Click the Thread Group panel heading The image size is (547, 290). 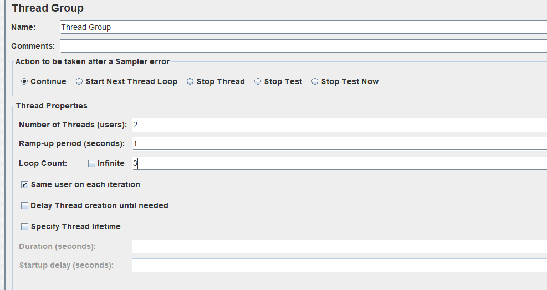pos(48,8)
